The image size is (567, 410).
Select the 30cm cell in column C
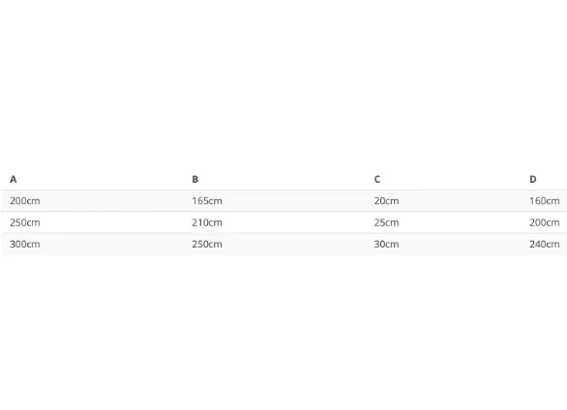click(x=387, y=245)
